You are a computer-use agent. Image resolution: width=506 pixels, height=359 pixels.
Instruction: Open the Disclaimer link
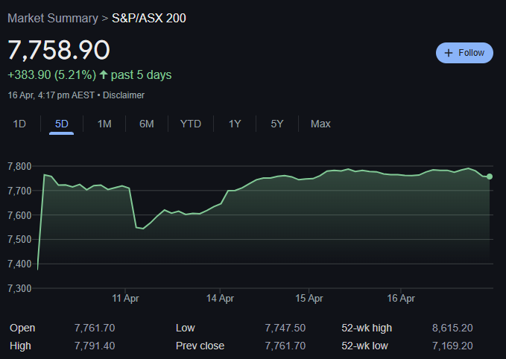tap(124, 95)
